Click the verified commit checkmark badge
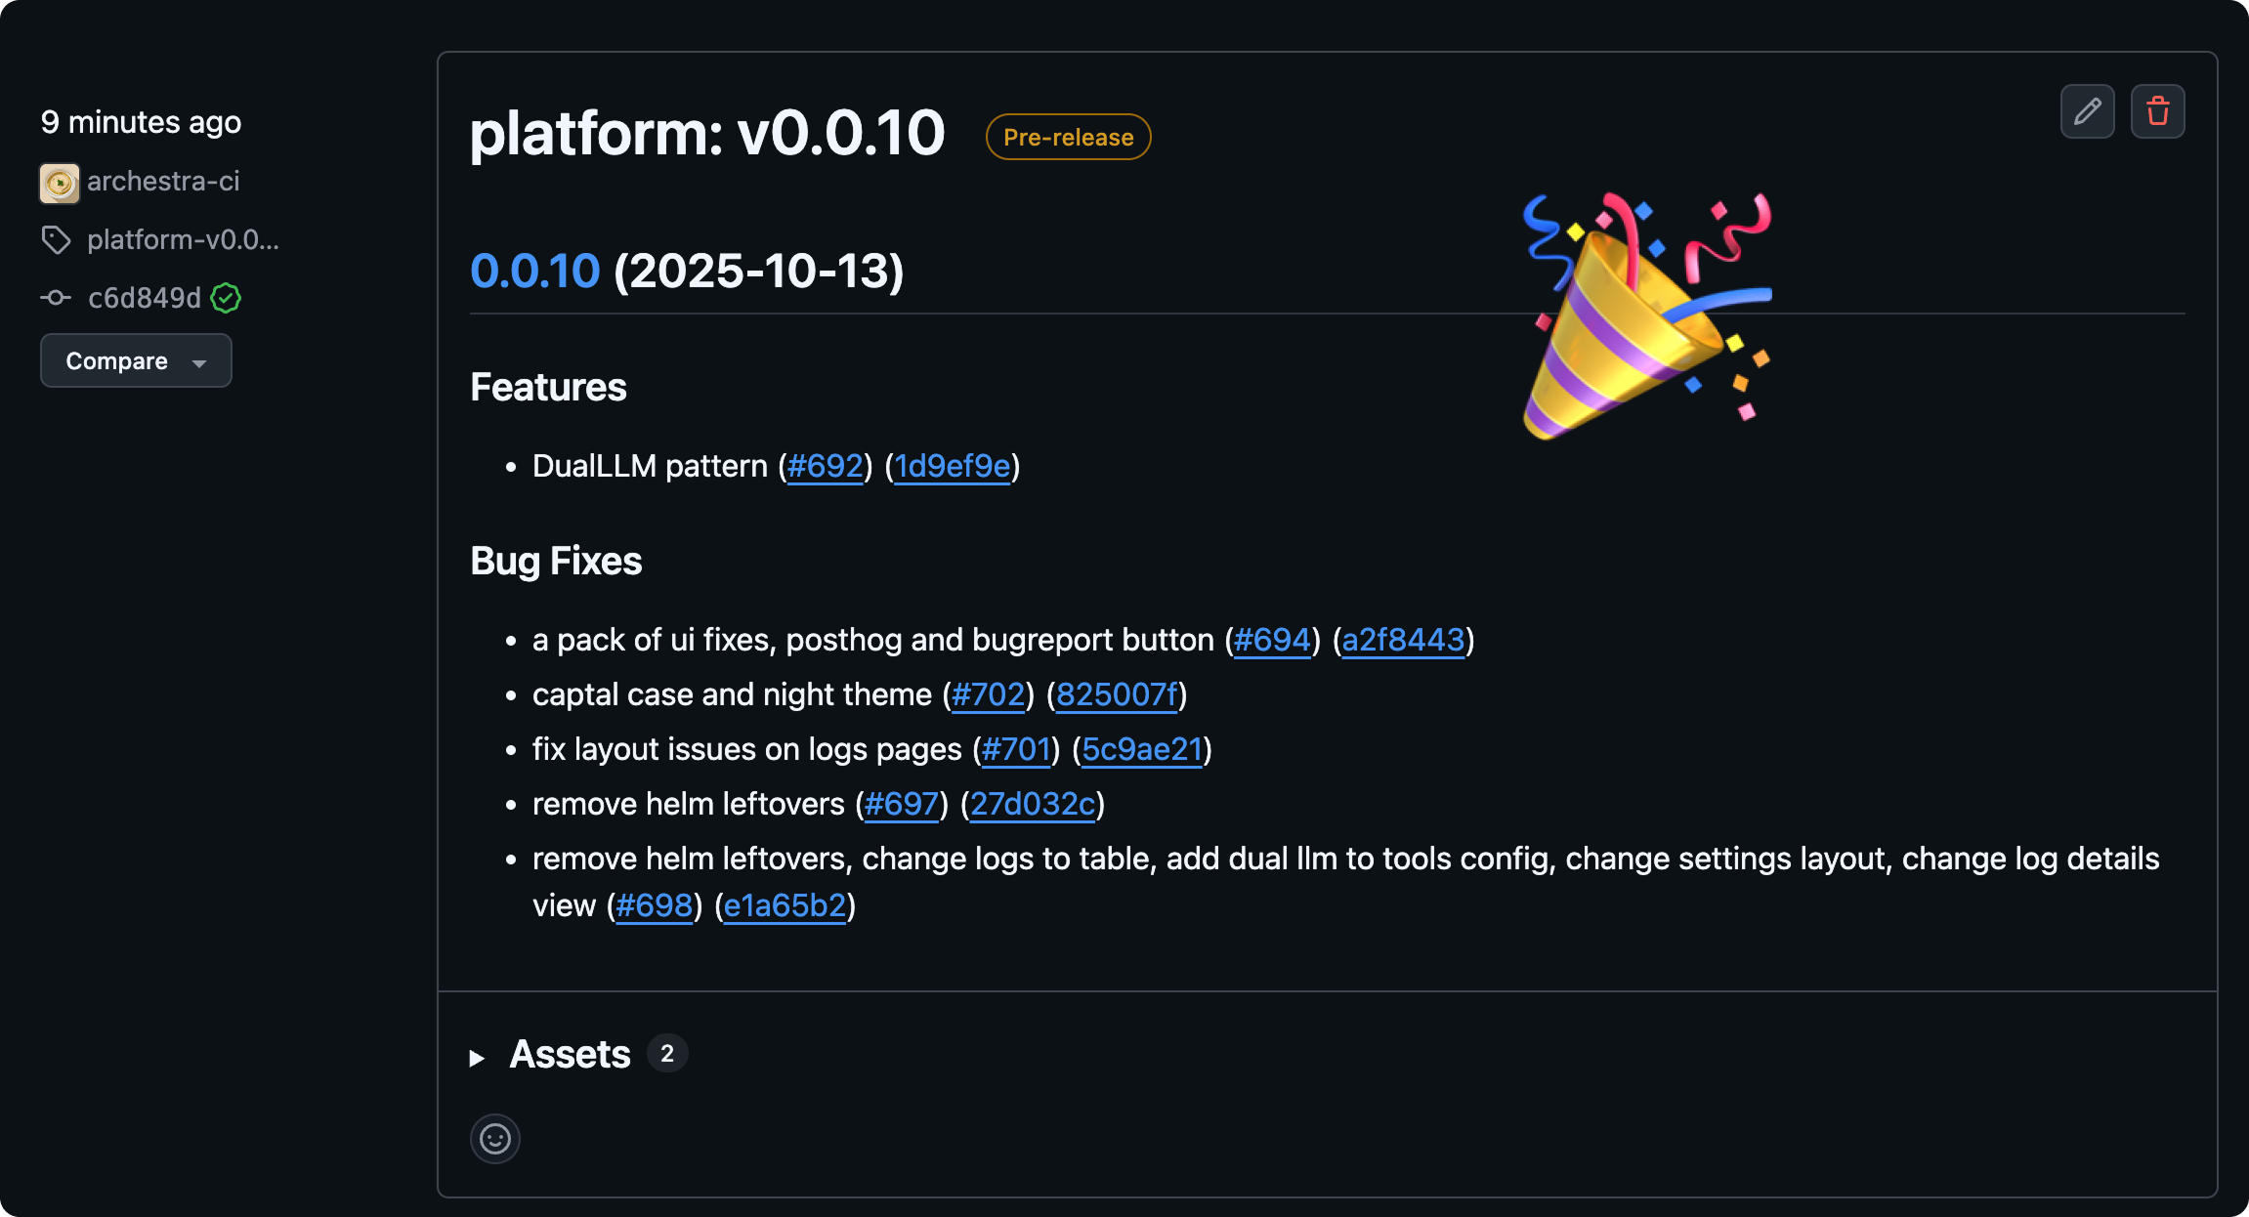The image size is (2249, 1217). 225,299
